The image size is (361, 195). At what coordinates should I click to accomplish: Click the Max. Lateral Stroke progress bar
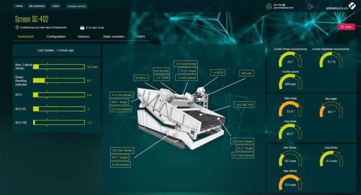(59, 67)
